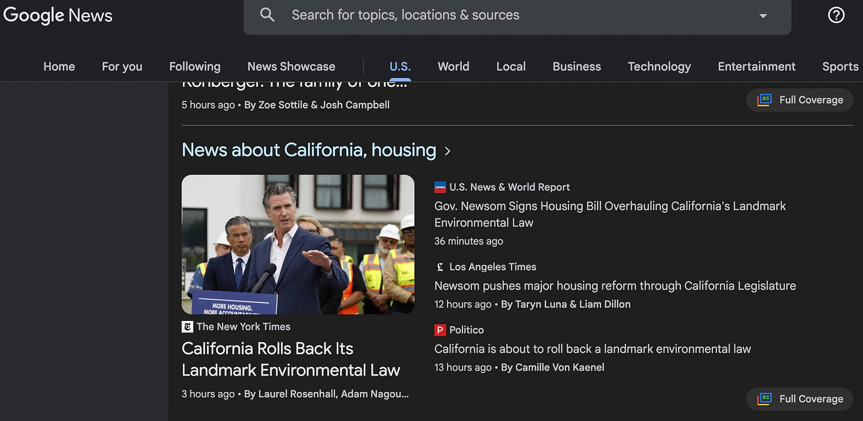Click the search magnifier icon
This screenshot has height=421, width=863.
267,15
